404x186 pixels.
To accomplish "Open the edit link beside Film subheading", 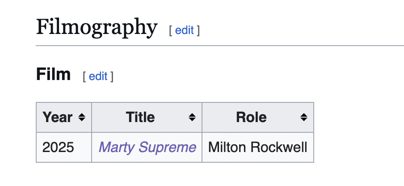I will tap(98, 76).
